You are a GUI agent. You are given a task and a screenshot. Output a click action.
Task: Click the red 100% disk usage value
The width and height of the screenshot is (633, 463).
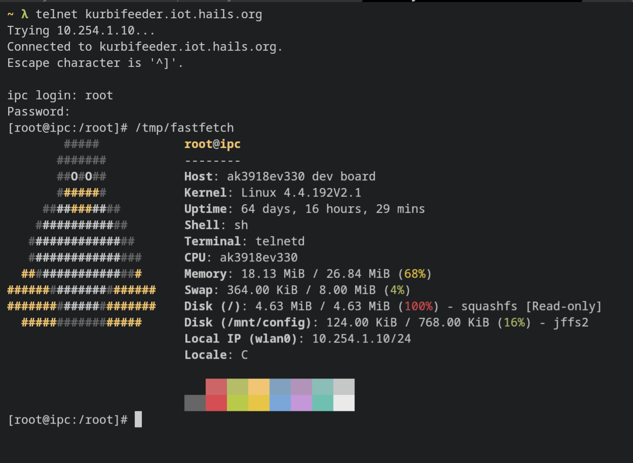(x=418, y=306)
